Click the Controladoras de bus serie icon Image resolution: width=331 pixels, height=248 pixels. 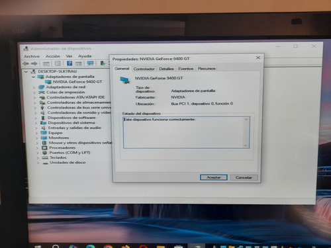[42, 108]
